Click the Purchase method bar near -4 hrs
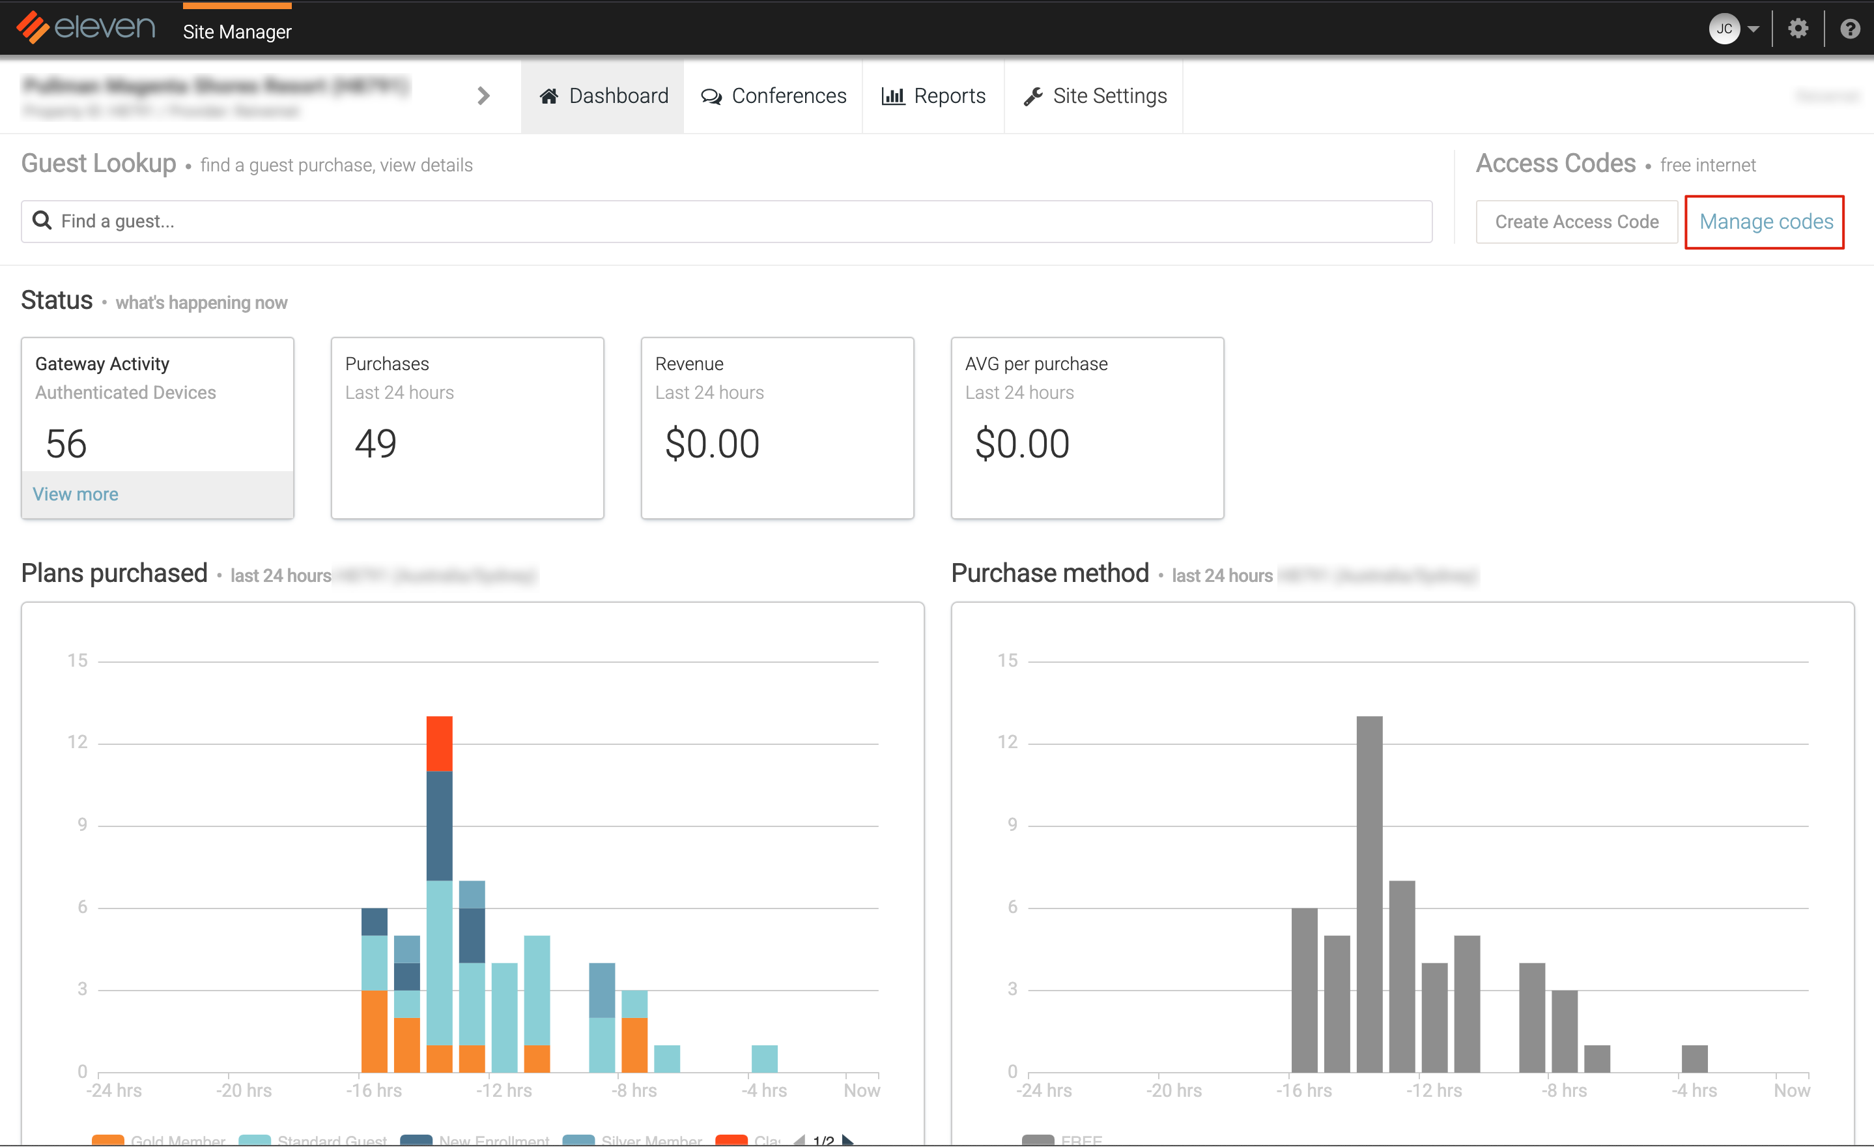 coord(1694,1059)
